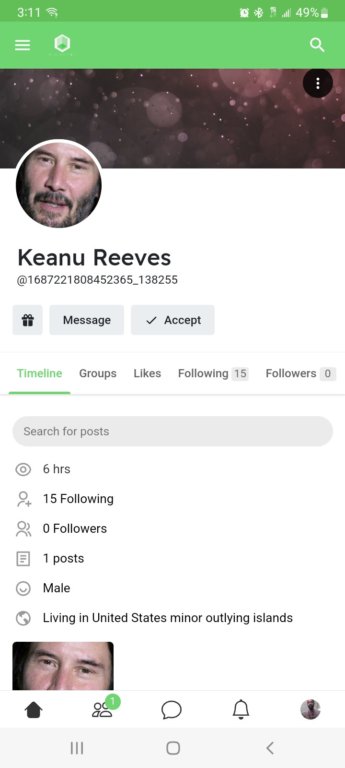The height and width of the screenshot is (768, 345).
Task: Send a gift via gift icon
Action: pyautogui.click(x=28, y=320)
